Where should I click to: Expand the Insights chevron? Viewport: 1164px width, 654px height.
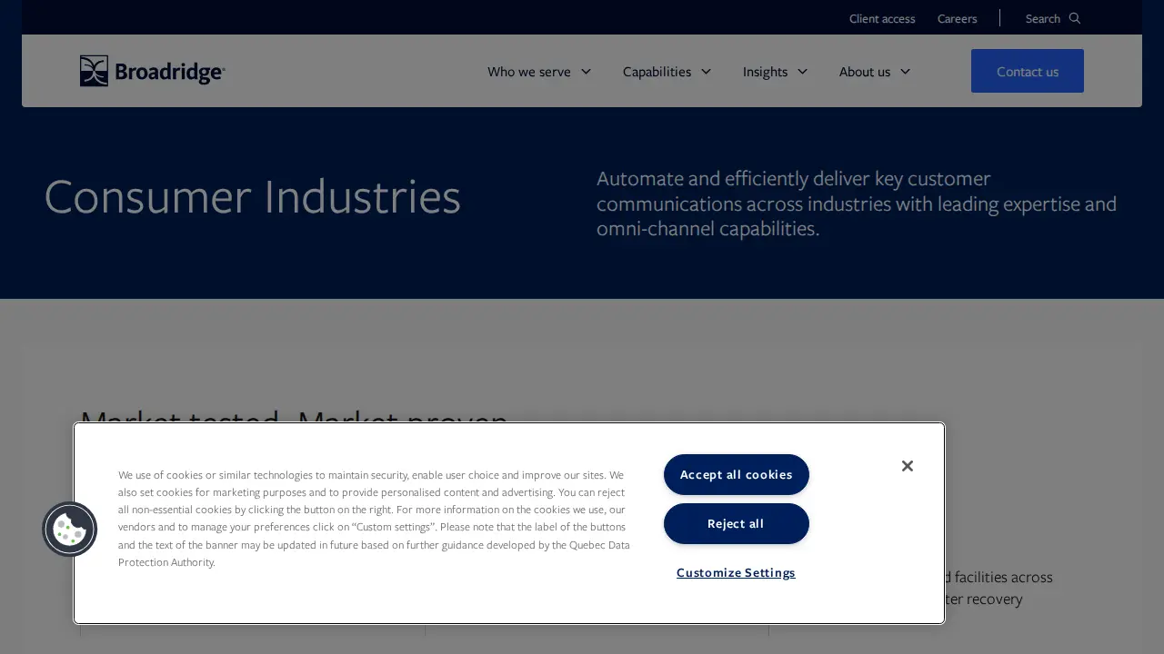[802, 72]
